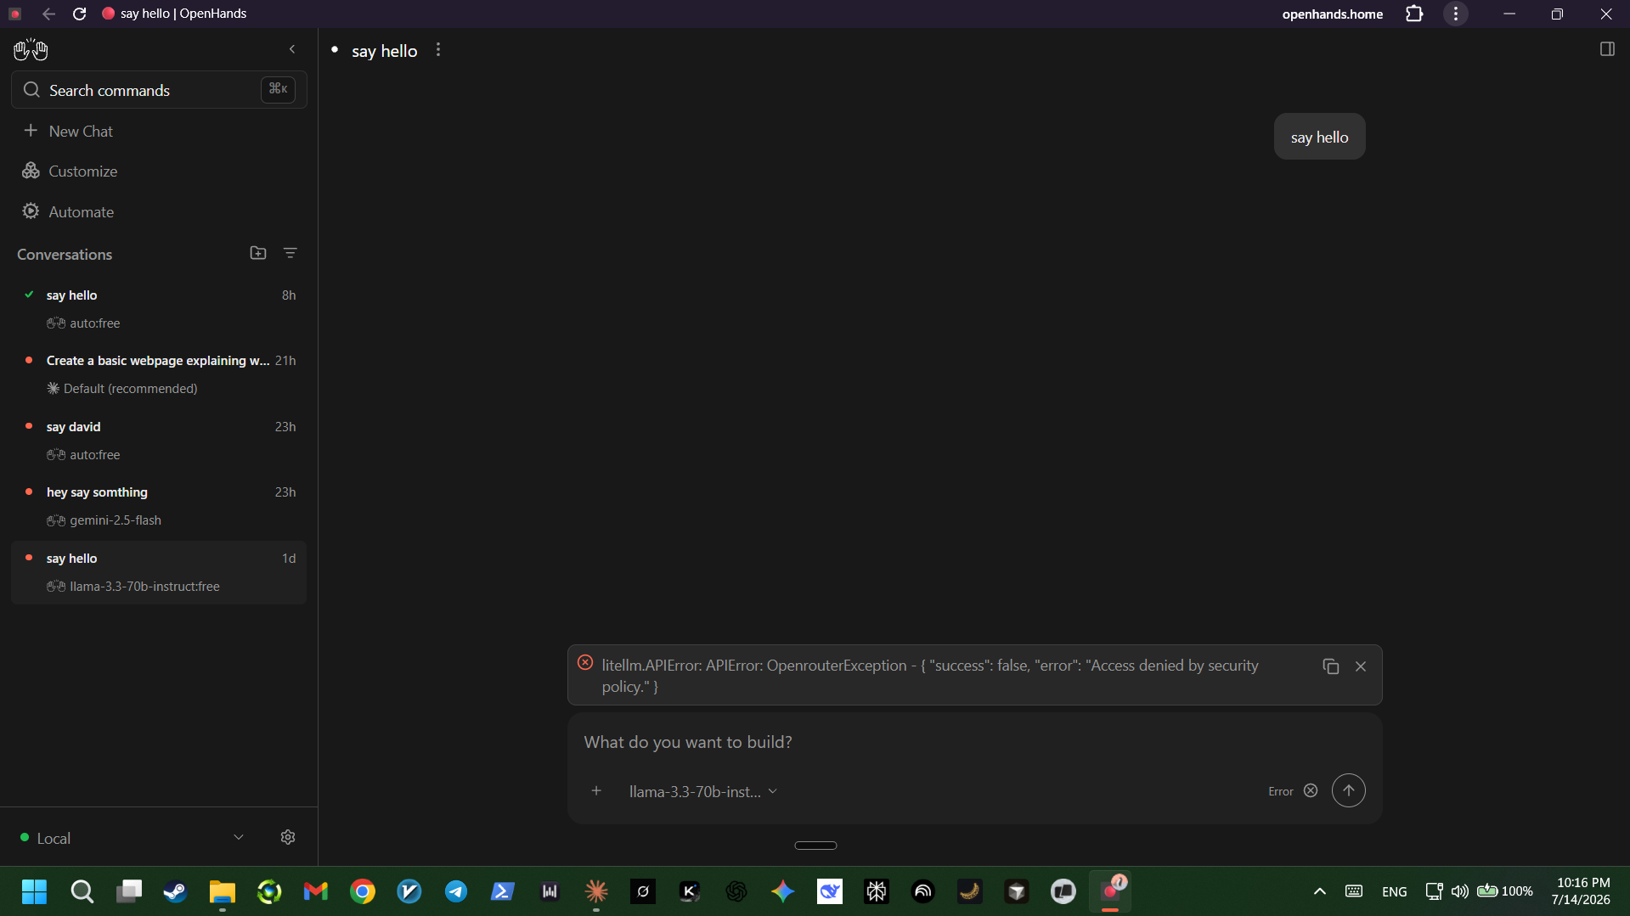1630x916 pixels.
Task: Focus the Search commands field
Action: coord(159,90)
